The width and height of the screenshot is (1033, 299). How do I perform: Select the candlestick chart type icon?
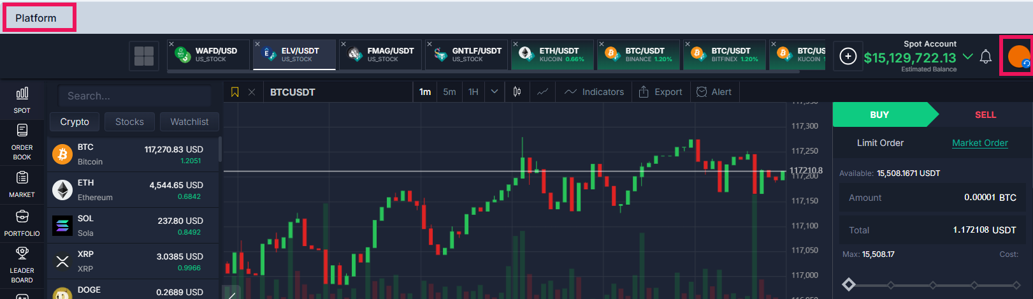pyautogui.click(x=517, y=92)
